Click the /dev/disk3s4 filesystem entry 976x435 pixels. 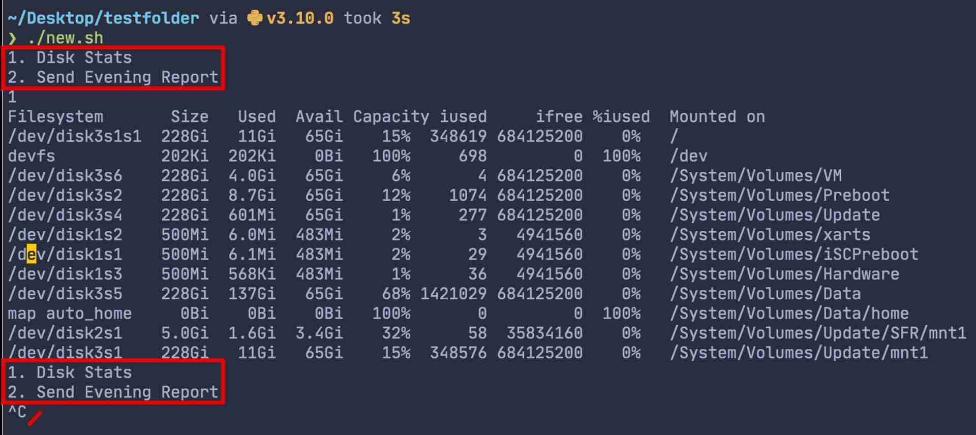[x=65, y=215]
